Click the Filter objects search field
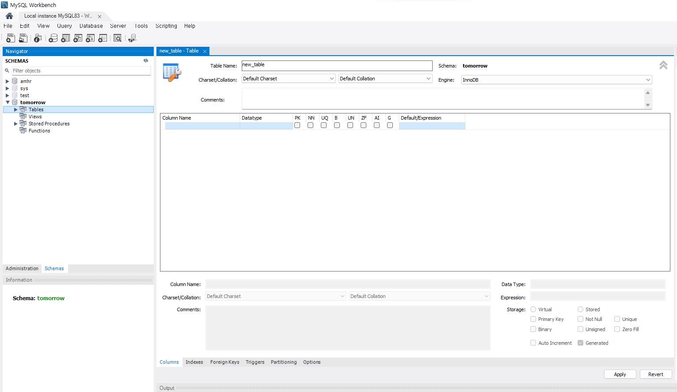The height and width of the screenshot is (392, 677). pos(81,71)
